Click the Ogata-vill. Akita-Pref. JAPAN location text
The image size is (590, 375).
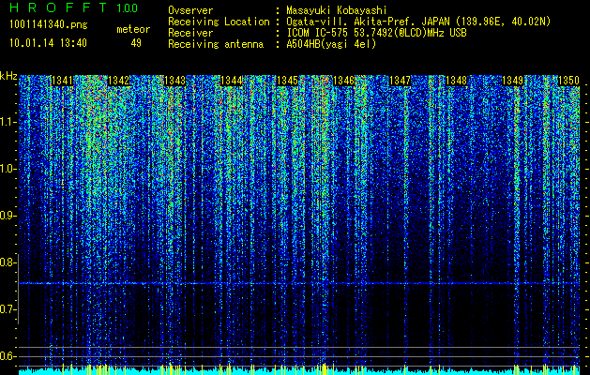[x=418, y=22]
